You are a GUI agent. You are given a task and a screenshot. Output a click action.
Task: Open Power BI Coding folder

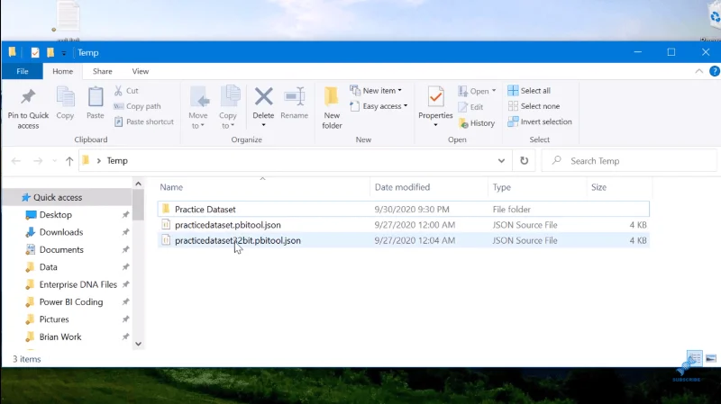coord(71,302)
